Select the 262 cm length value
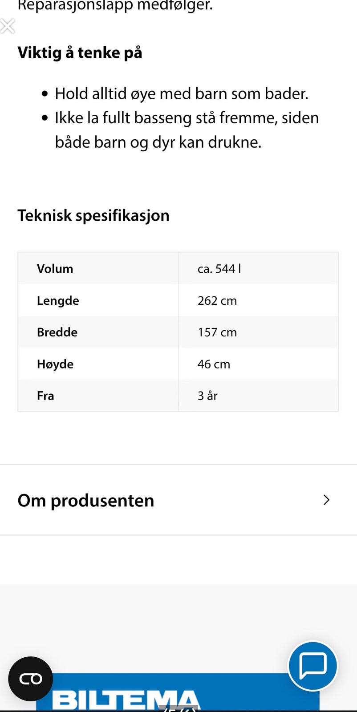Image resolution: width=357 pixels, height=712 pixels. coord(217,301)
